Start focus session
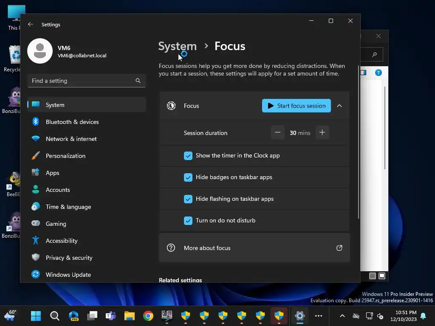 tap(296, 106)
